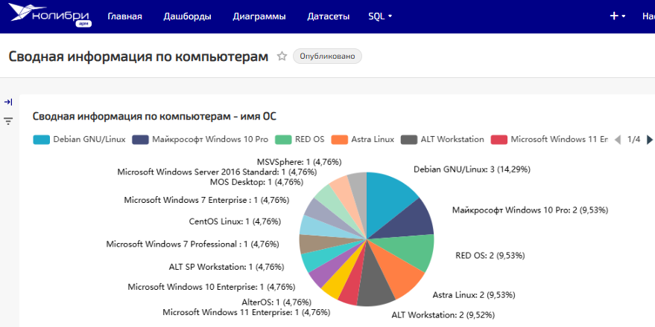Open the Датасеты section

coord(329,16)
